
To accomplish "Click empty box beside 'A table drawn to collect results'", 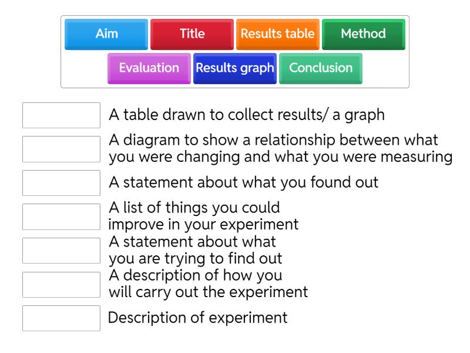I will [61, 115].
